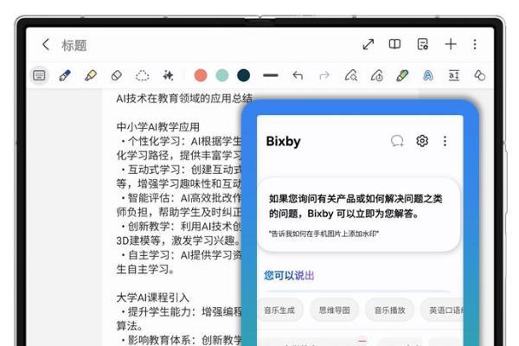Image resolution: width=519 pixels, height=346 pixels.
Task: Select the pen drawing tool
Action: pyautogui.click(x=65, y=75)
